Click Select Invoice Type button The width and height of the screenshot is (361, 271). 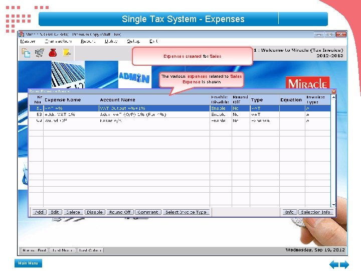[186, 212]
